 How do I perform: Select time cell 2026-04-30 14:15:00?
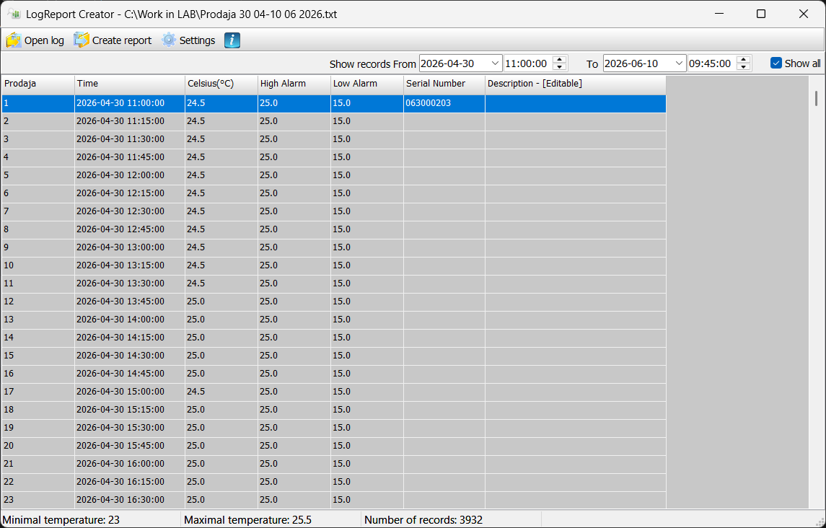pos(130,338)
